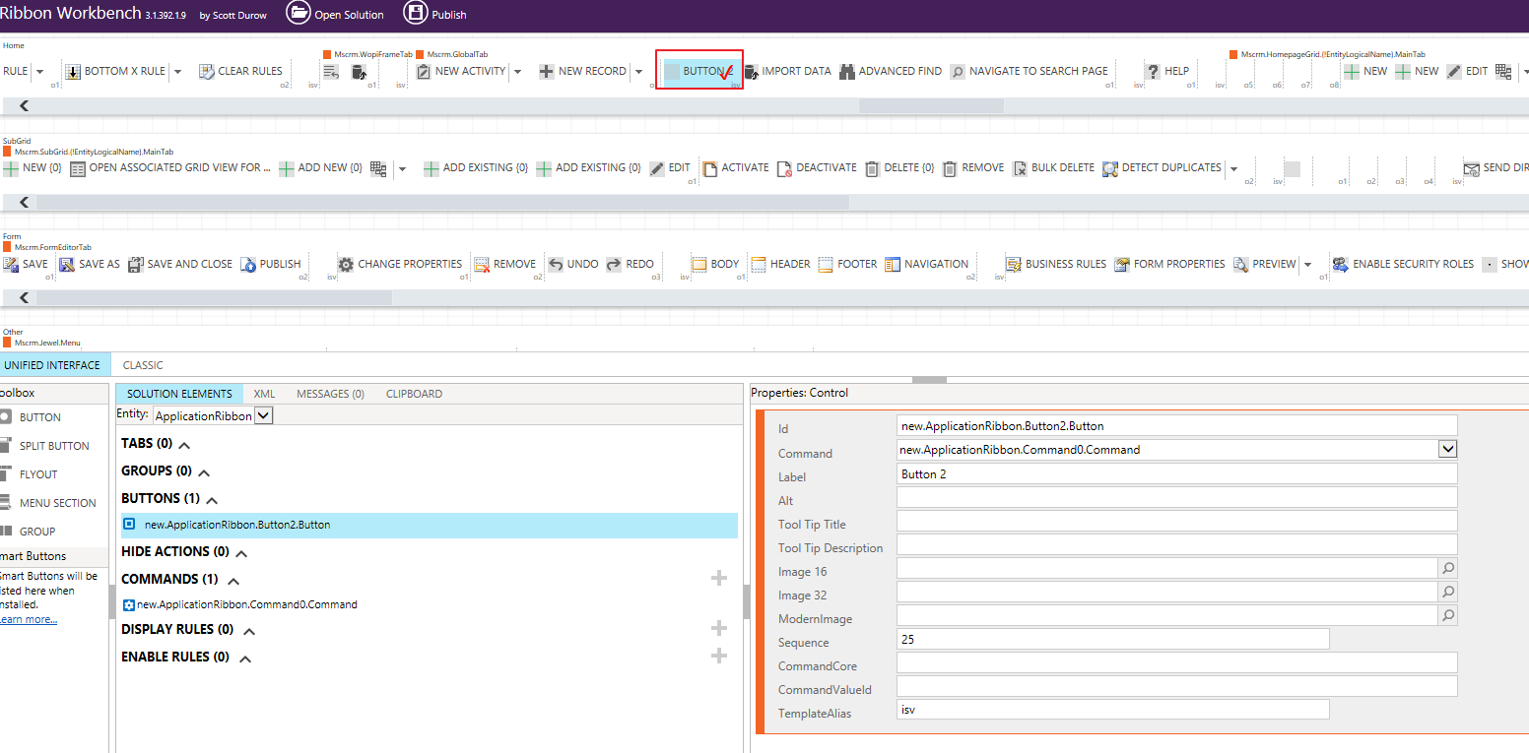Click Save and Close in Form ribbon
This screenshot has width=1529, height=753.
pyautogui.click(x=179, y=264)
